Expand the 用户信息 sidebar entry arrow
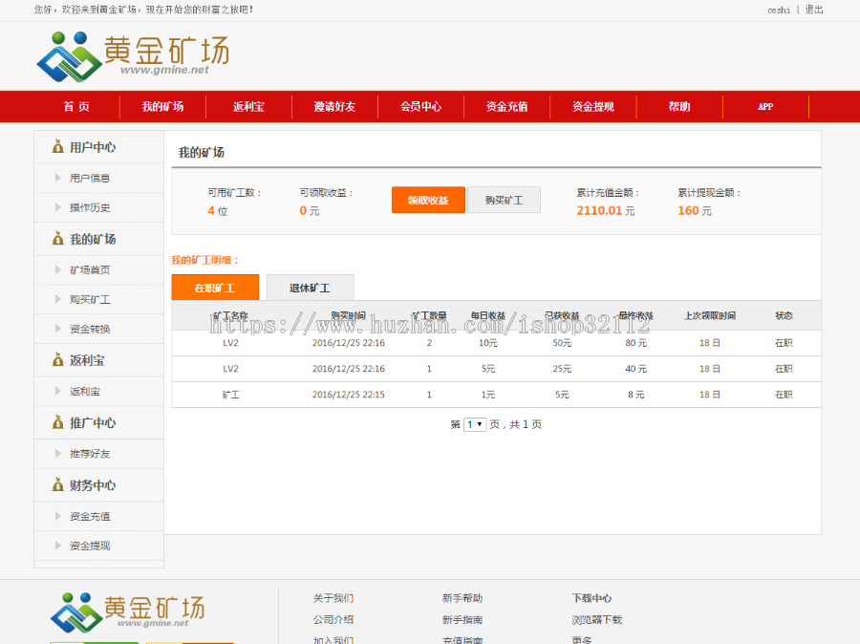This screenshot has height=644, width=860. 57,178
